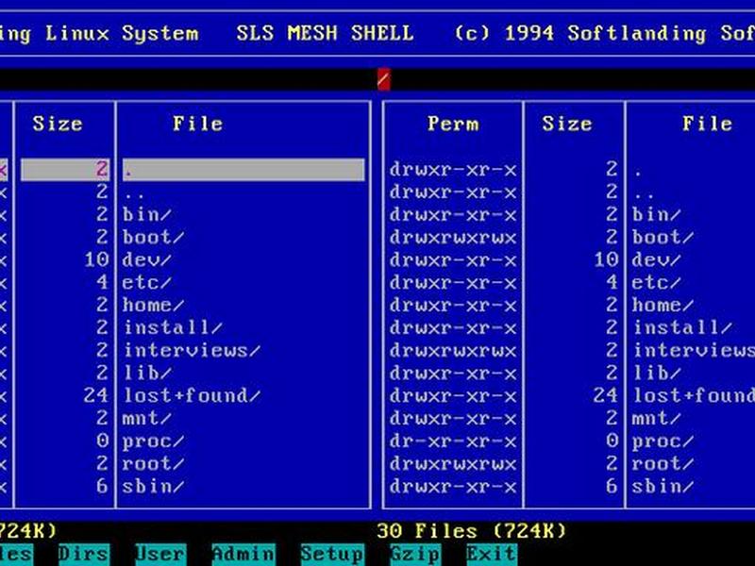
Task: Click size 10 of dev in left panel
Action: [x=96, y=260]
